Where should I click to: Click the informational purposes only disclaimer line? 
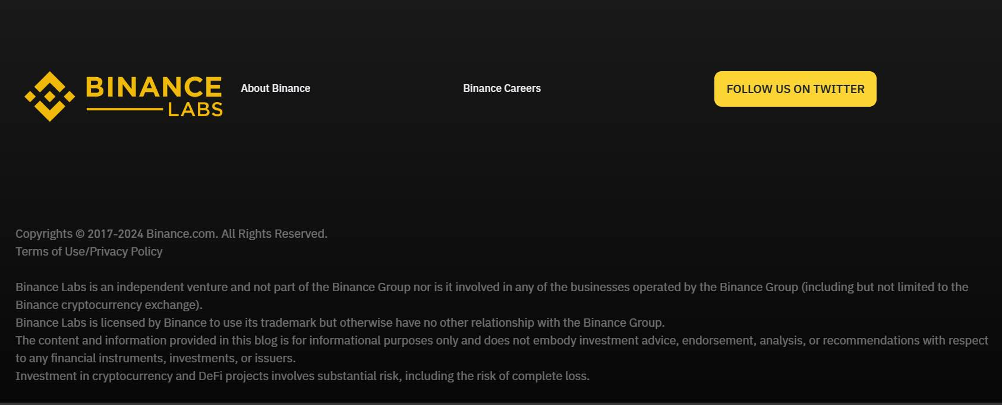[x=501, y=340]
